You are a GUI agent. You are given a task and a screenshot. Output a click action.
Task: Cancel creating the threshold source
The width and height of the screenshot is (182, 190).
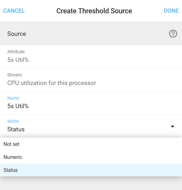(14, 11)
